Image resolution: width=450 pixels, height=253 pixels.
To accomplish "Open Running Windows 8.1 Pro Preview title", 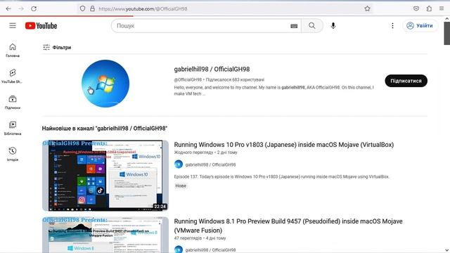I will point(288,226).
